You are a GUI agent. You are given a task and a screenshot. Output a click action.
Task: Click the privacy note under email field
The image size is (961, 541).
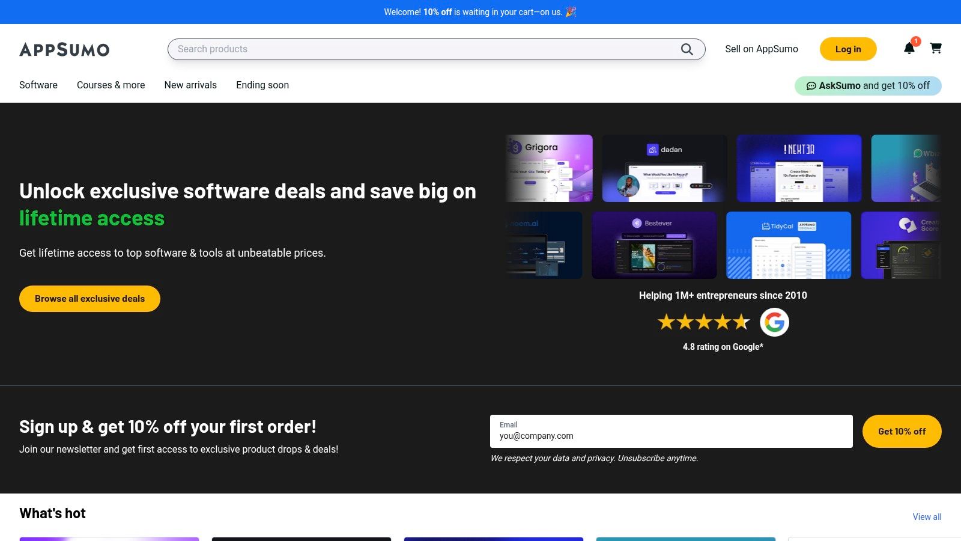tap(594, 458)
